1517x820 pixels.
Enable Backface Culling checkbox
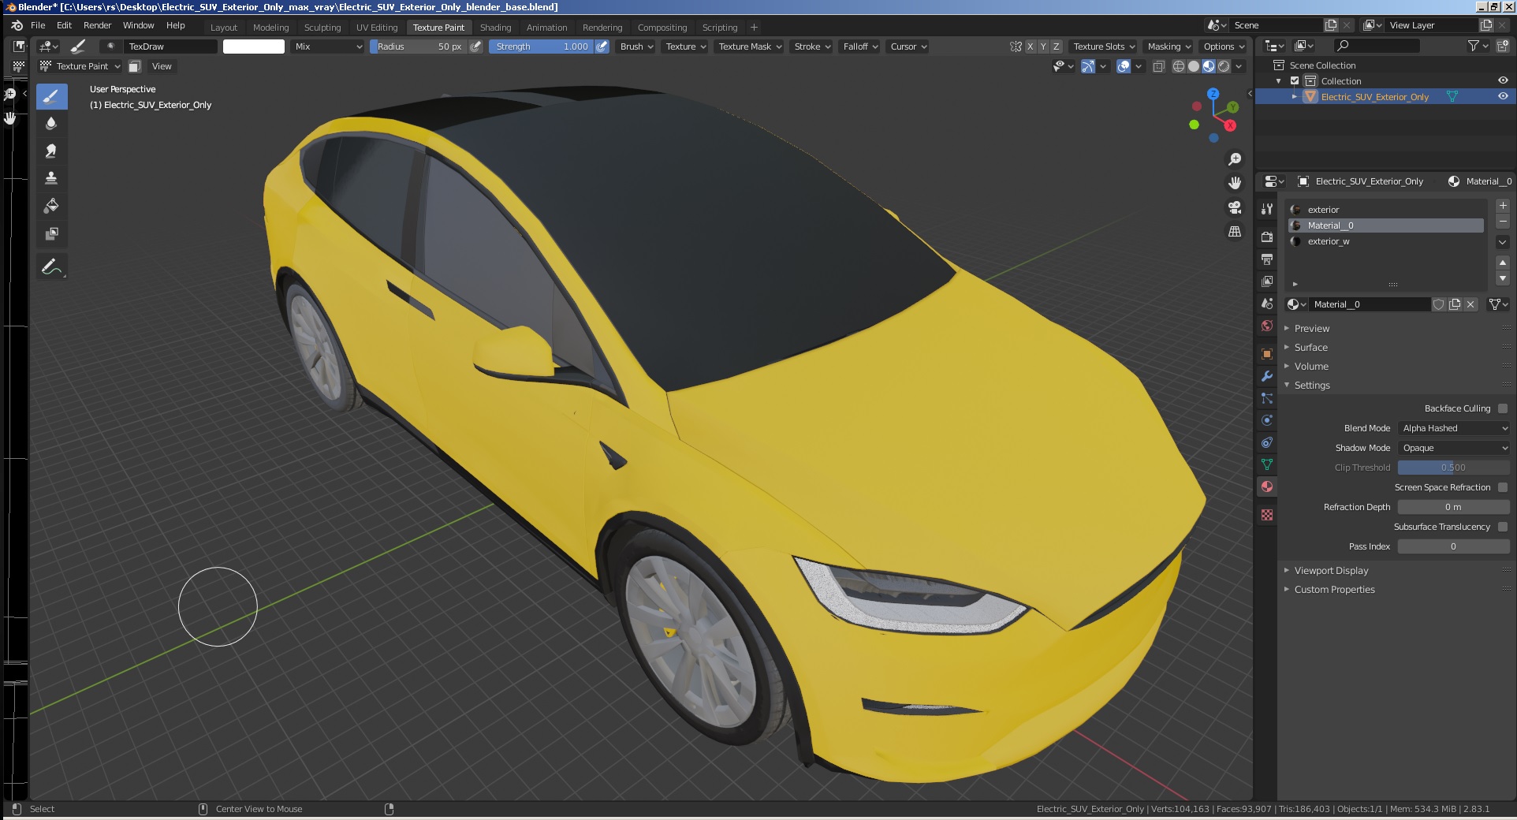tap(1503, 408)
